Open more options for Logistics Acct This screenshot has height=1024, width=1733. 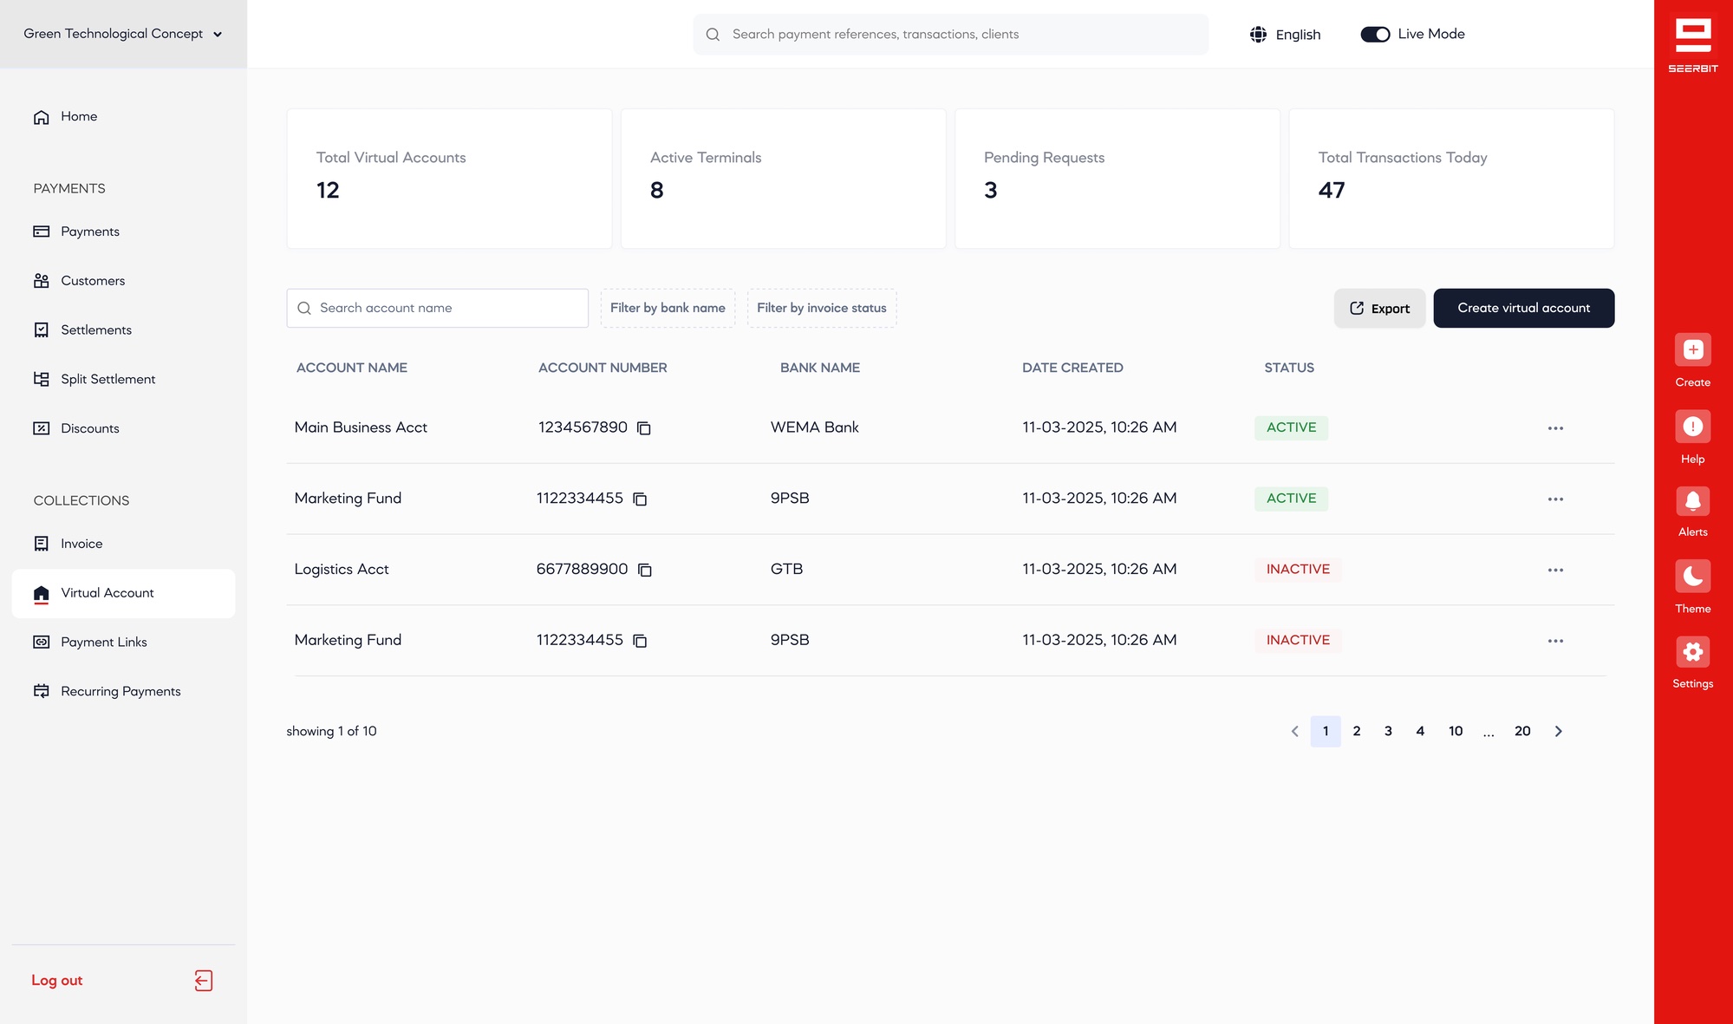(x=1555, y=571)
